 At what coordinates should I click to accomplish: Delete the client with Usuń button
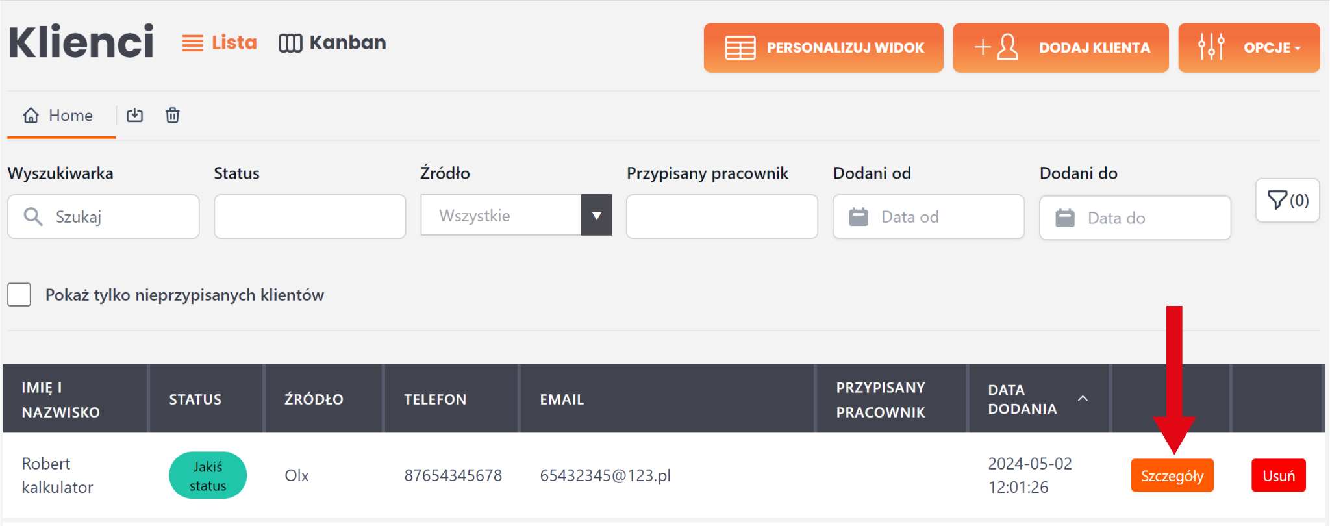[1278, 476]
